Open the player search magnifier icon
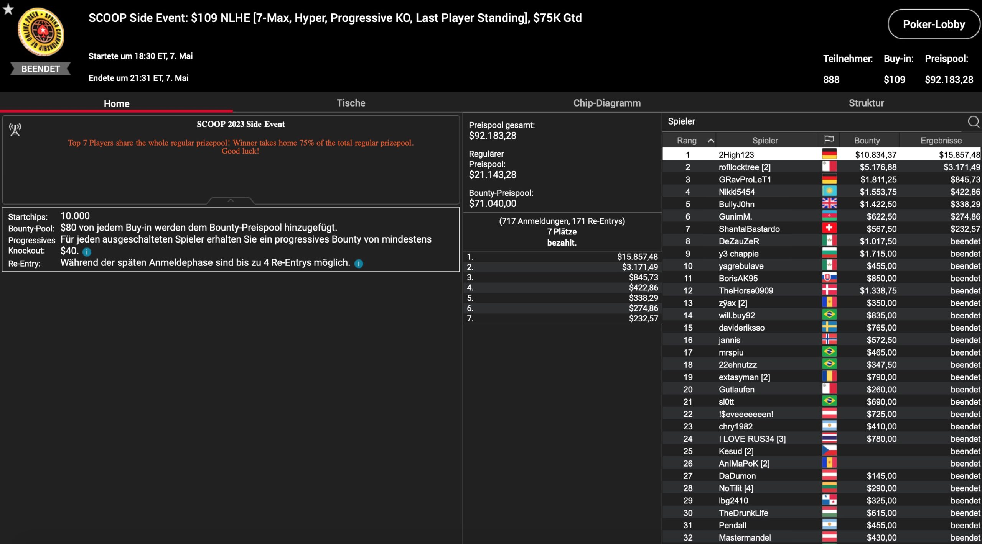 [x=974, y=122]
